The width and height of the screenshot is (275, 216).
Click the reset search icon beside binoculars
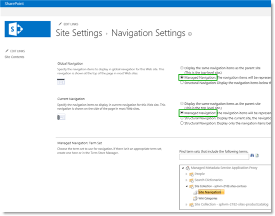coord(257,156)
